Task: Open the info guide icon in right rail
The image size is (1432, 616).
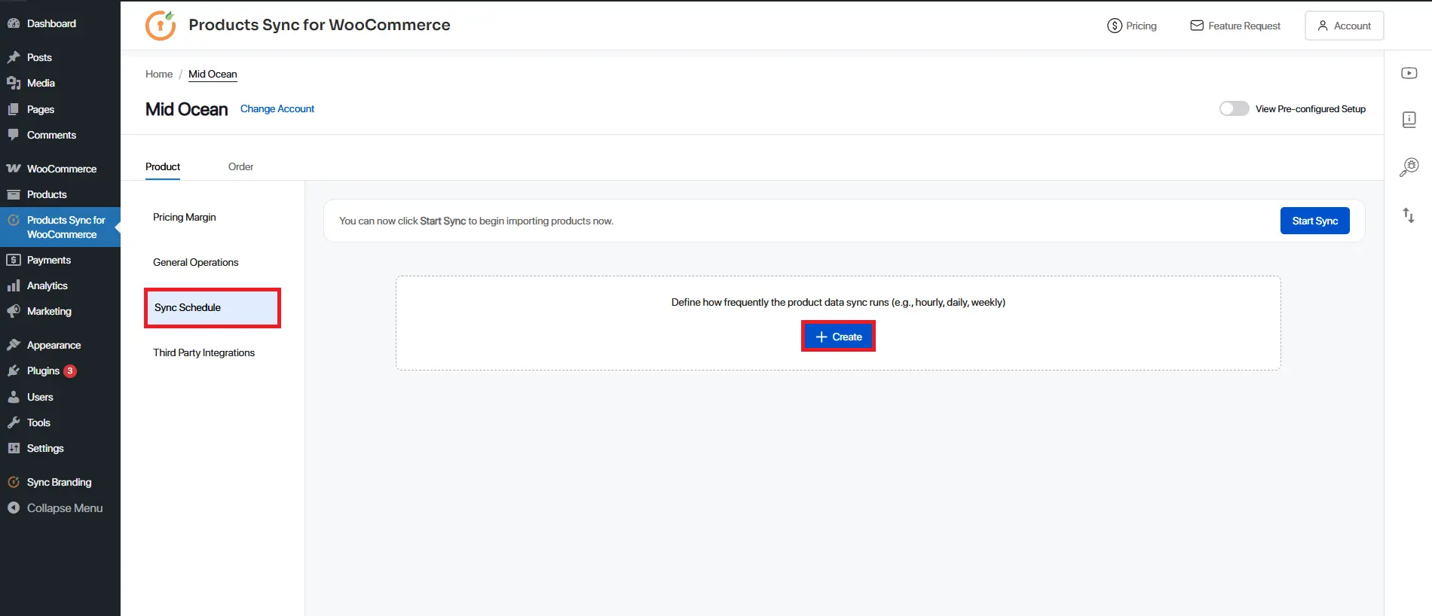Action: pyautogui.click(x=1409, y=120)
